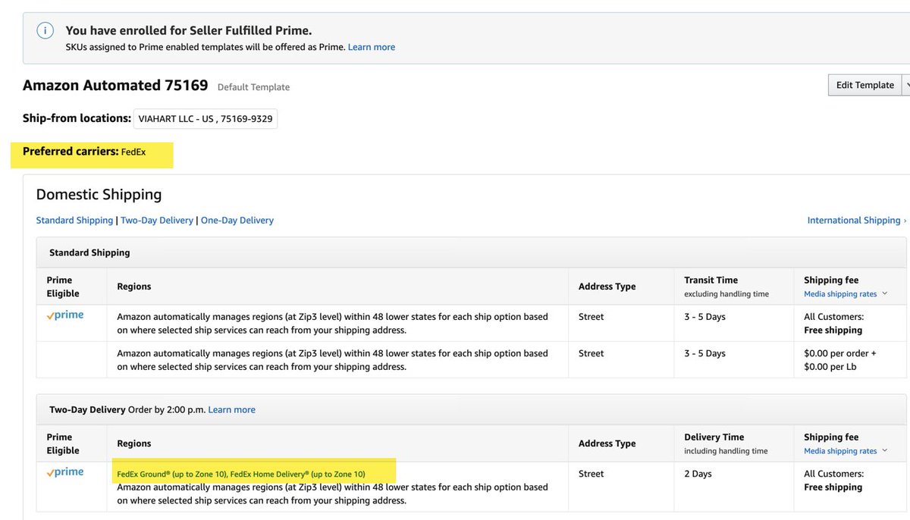Open Learn more beside the 2:00 p.m. order cutoff

232,410
